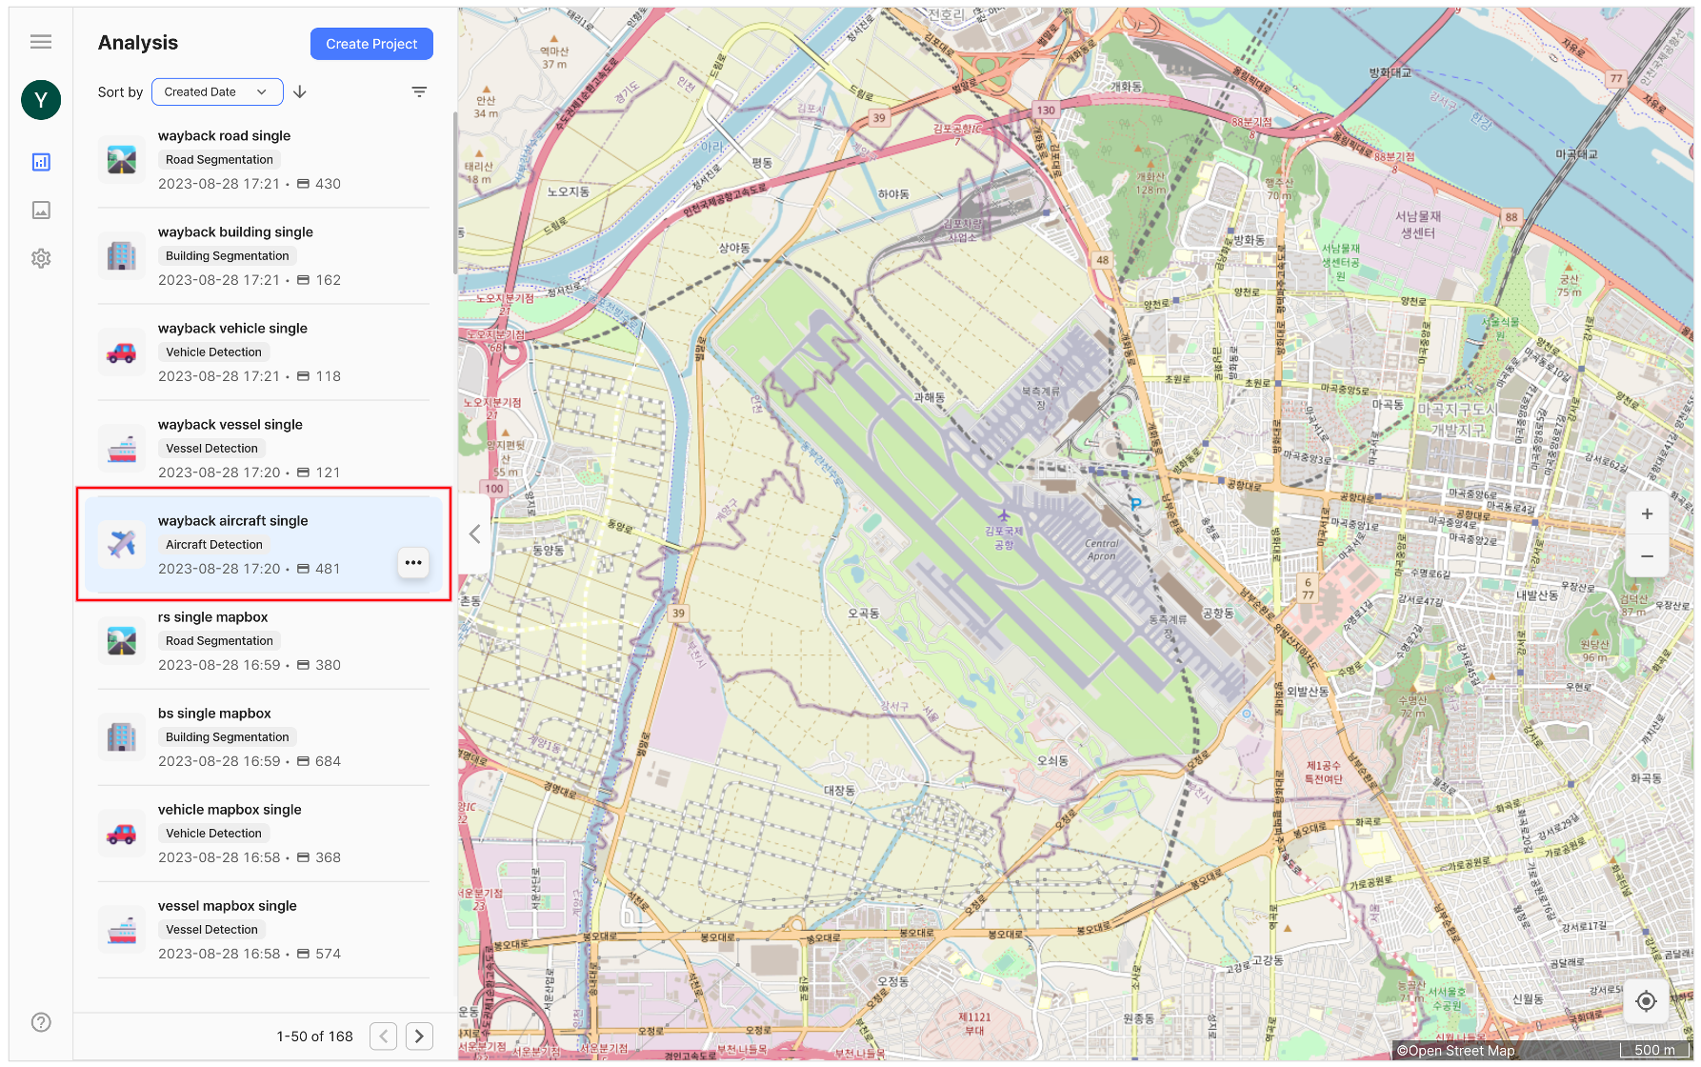
Task: Toggle the sort direction arrow
Action: tap(300, 92)
